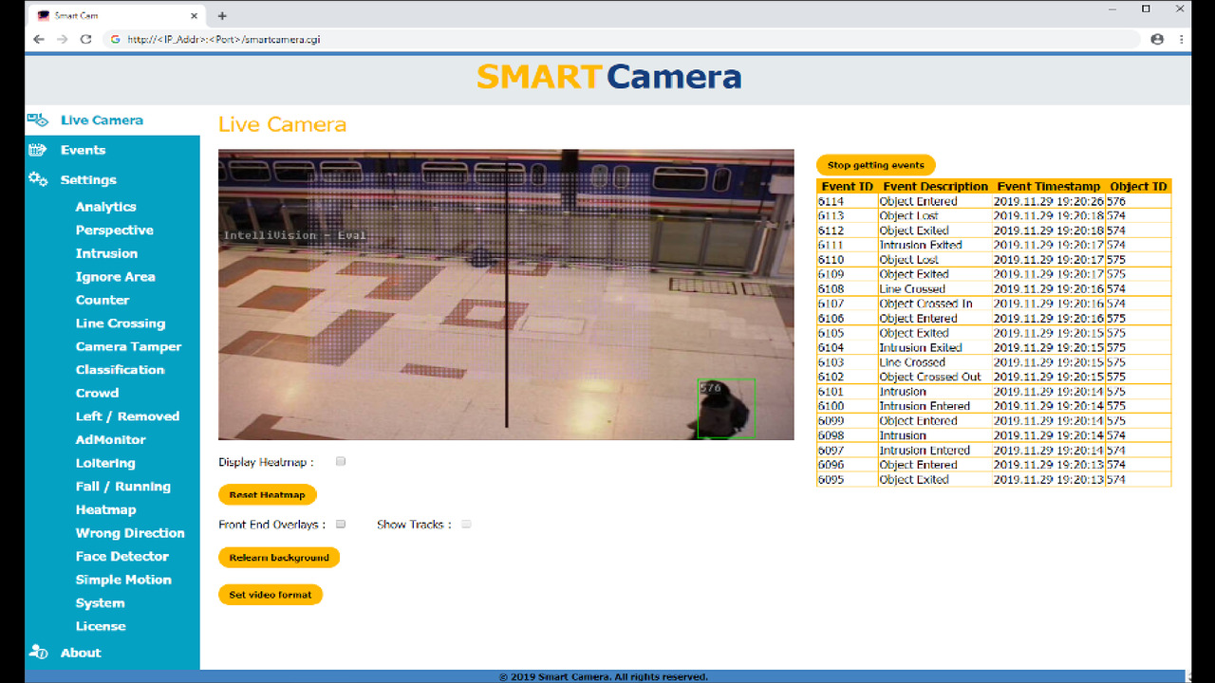Open Counter settings
Image resolution: width=1215 pixels, height=683 pixels.
pos(103,300)
